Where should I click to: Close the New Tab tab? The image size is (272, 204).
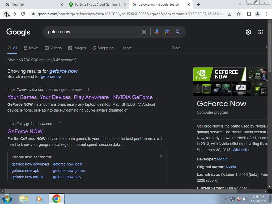(x=62, y=5)
